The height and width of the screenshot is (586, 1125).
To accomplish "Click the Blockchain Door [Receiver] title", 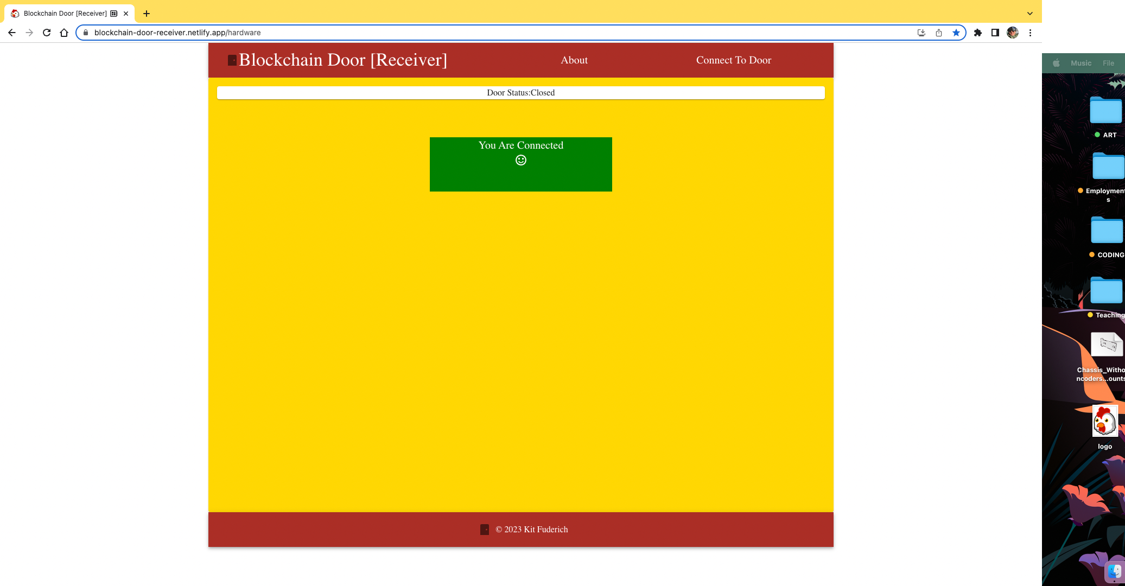I will [342, 60].
